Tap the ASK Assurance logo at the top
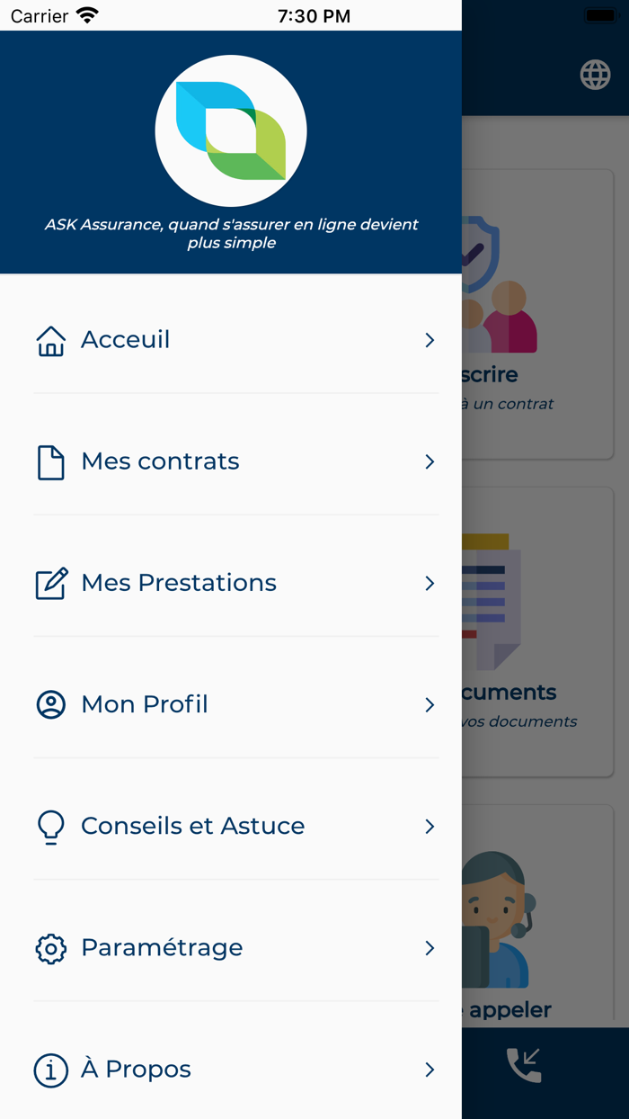The image size is (629, 1119). pyautogui.click(x=230, y=130)
